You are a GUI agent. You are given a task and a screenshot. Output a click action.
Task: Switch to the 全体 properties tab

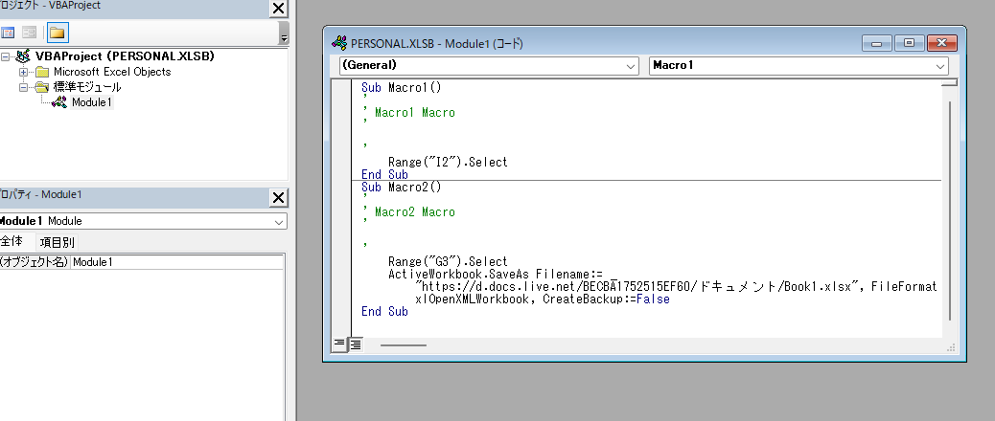point(12,242)
